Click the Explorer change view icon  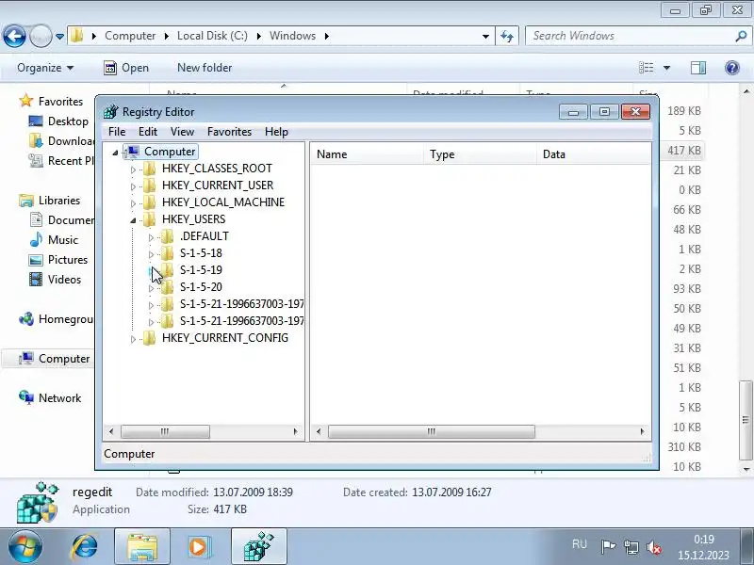pyautogui.click(x=647, y=68)
